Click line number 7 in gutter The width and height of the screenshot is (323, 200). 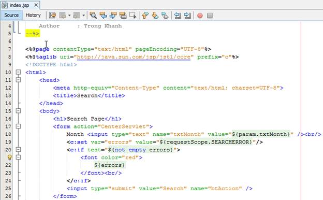point(9,49)
